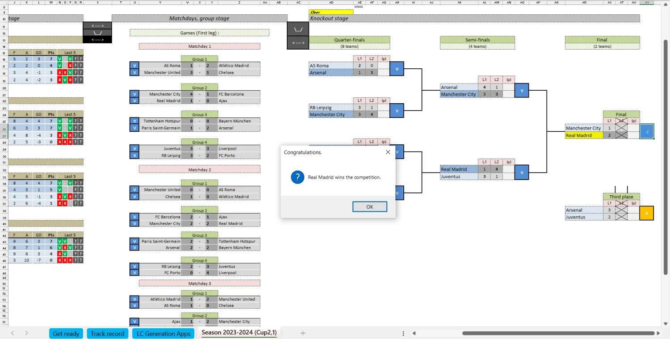Click the V button beside Manchester City vs FC Barcelona
The image size is (670, 339).
tap(134, 94)
